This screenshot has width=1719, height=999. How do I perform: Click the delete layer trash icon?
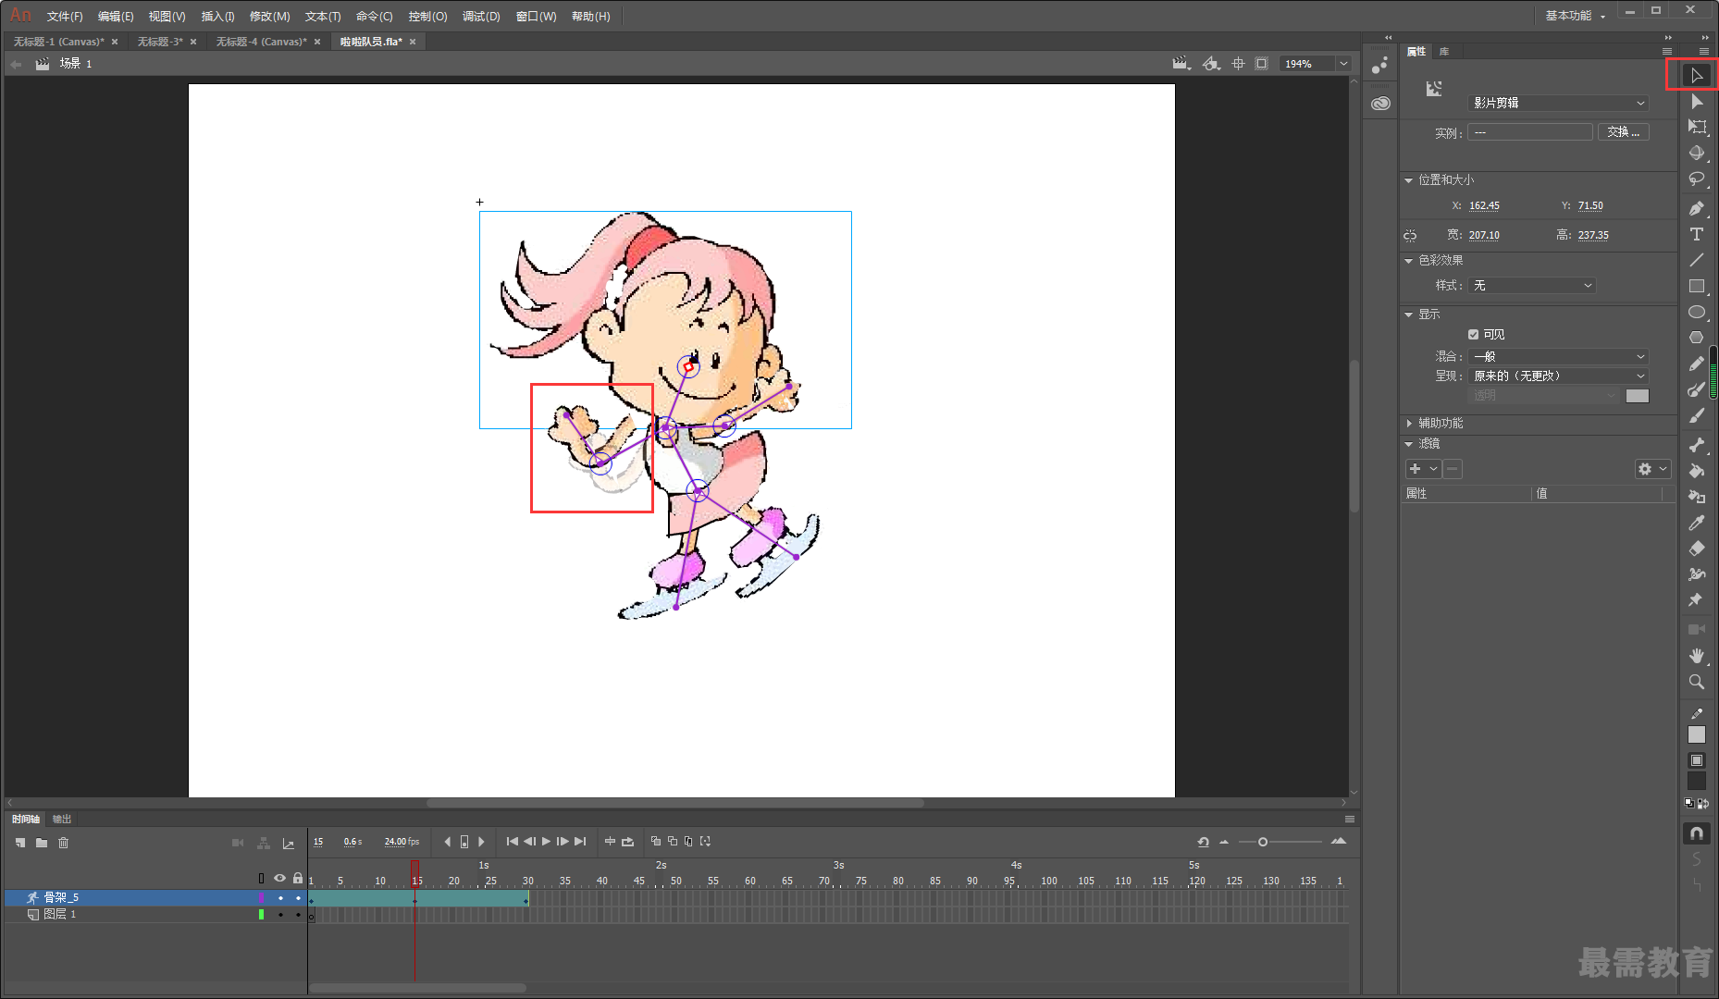pyautogui.click(x=64, y=843)
